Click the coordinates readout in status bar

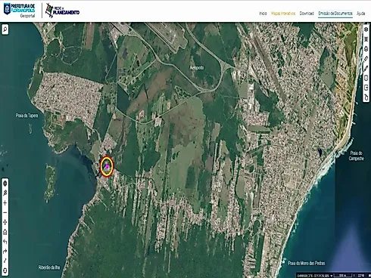pos(313,275)
